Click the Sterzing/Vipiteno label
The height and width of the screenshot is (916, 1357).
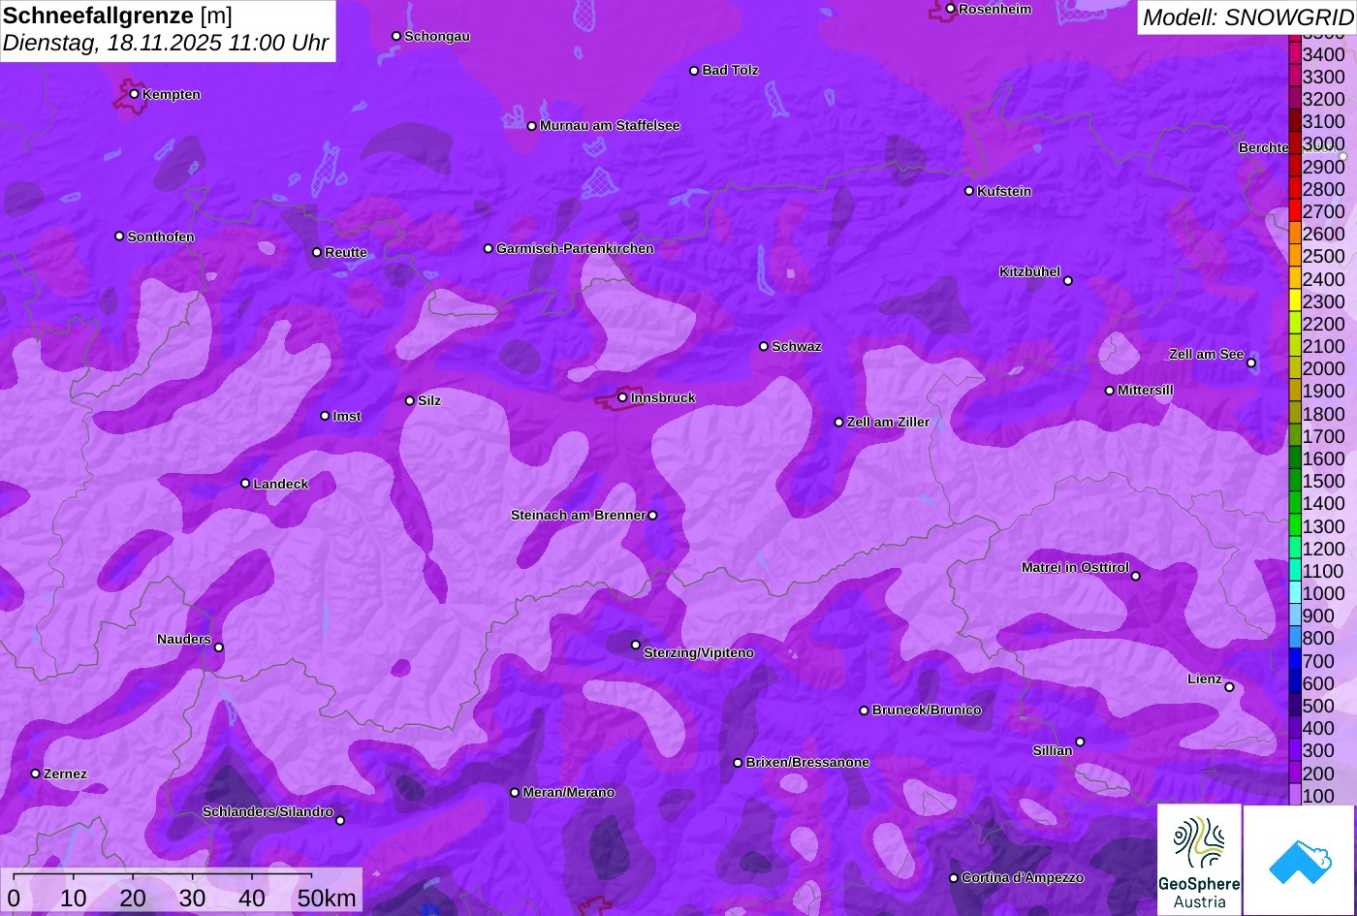699,652
